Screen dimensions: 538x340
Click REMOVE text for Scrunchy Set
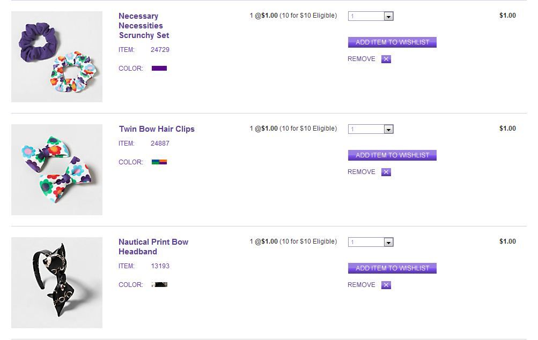(x=362, y=59)
